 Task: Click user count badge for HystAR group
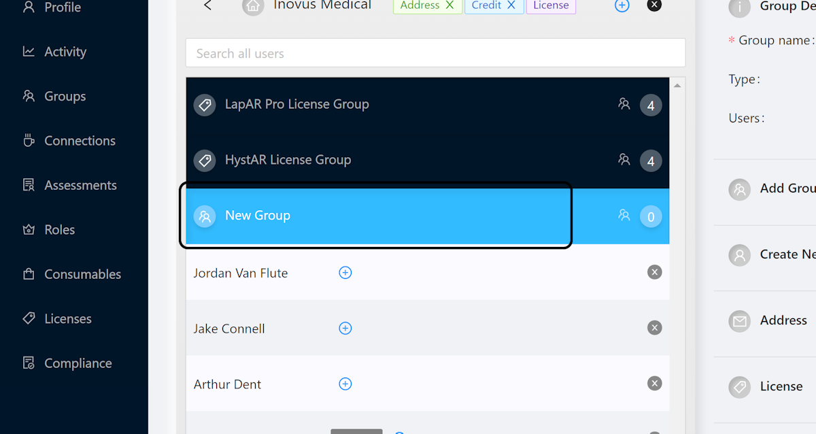point(651,161)
